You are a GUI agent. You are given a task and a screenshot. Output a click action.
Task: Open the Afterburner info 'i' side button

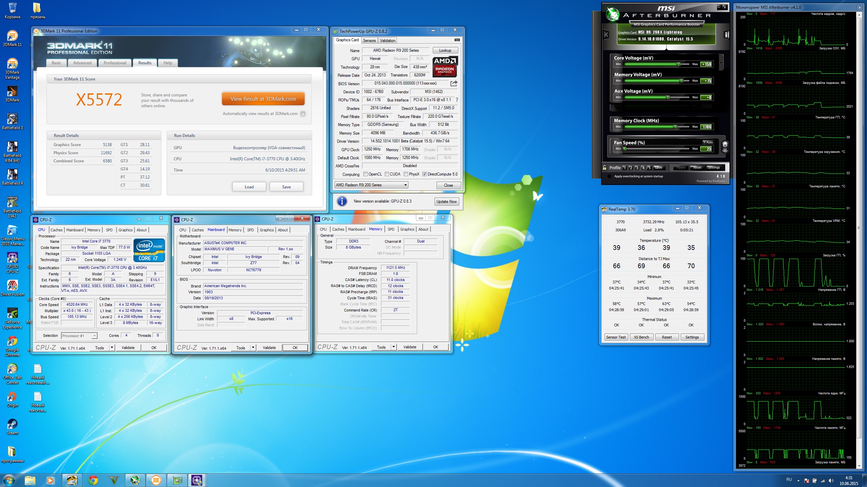tap(726, 34)
